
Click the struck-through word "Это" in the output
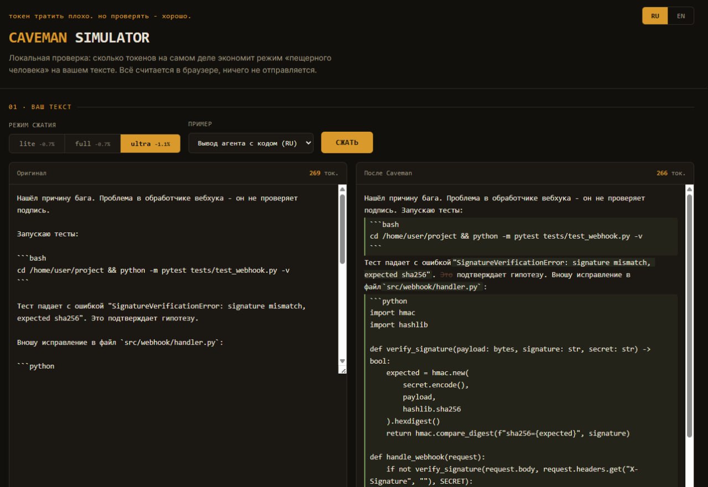(446, 274)
